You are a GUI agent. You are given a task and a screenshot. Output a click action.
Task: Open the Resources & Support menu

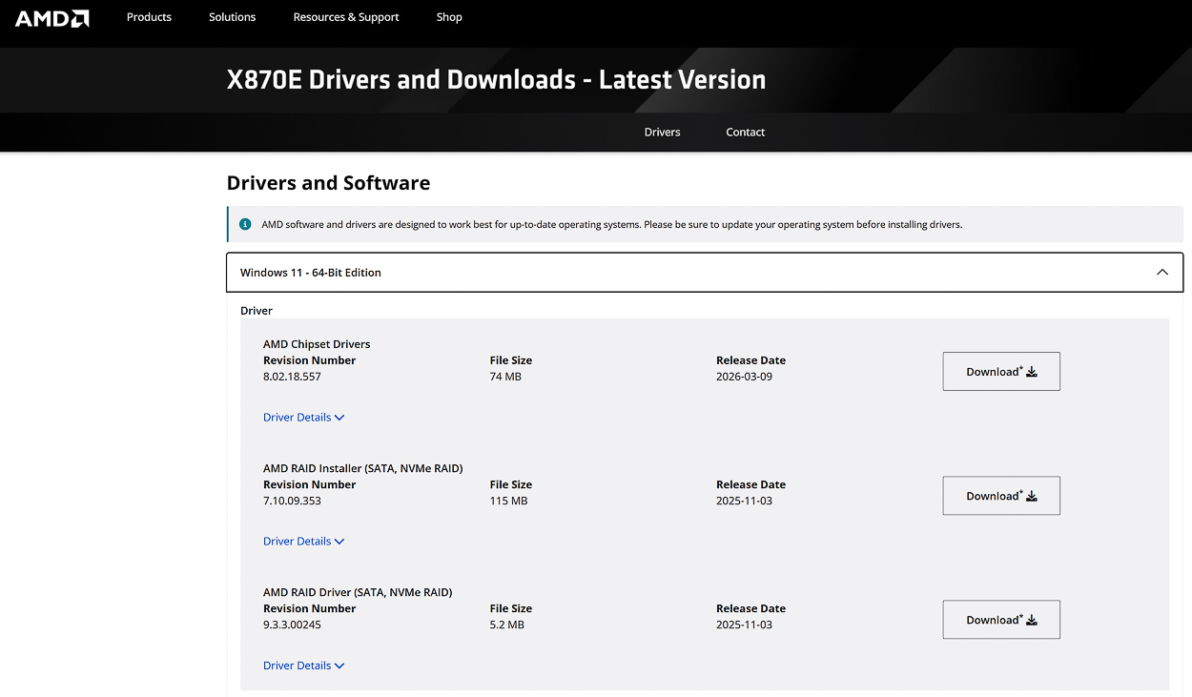coord(346,17)
